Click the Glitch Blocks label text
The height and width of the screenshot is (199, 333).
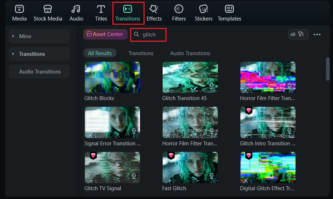pos(99,98)
